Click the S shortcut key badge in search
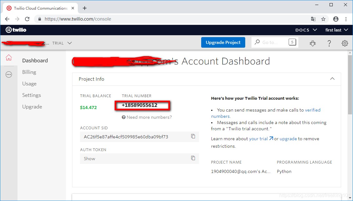Screen dimensions: 353x201 (x=292, y=42)
